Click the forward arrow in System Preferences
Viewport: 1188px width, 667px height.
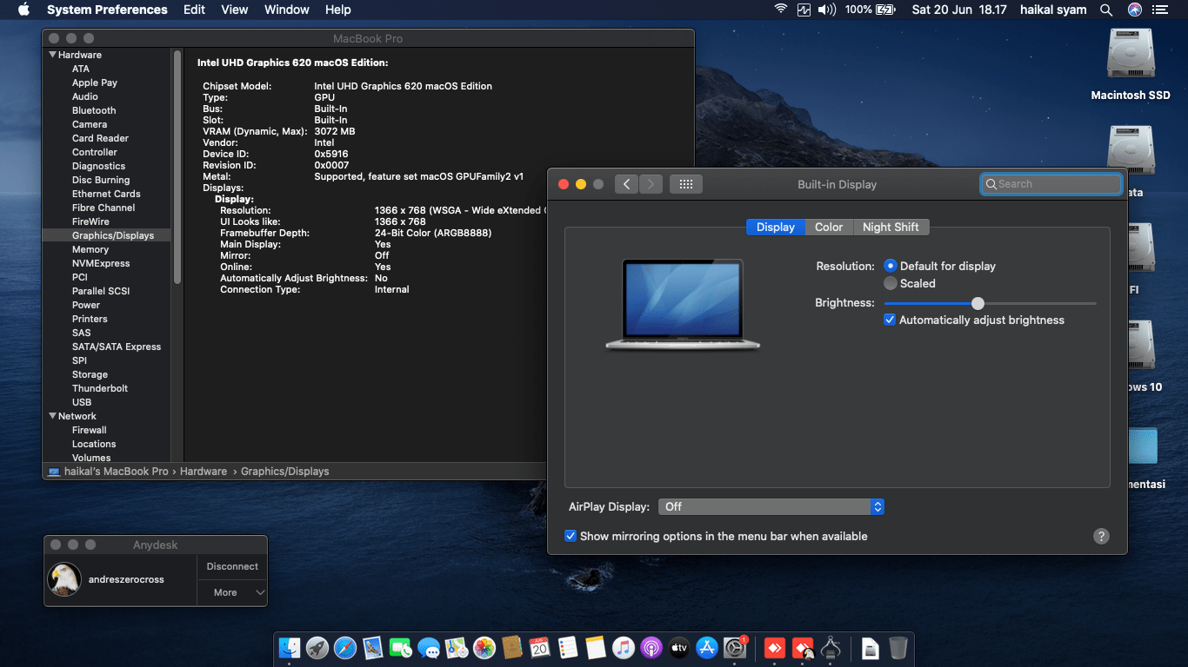point(651,184)
